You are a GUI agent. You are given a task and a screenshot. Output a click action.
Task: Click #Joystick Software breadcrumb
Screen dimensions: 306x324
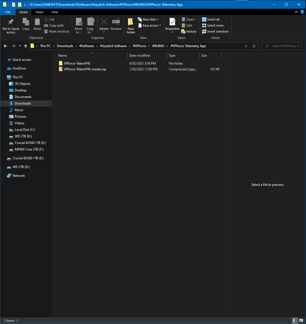coord(113,46)
